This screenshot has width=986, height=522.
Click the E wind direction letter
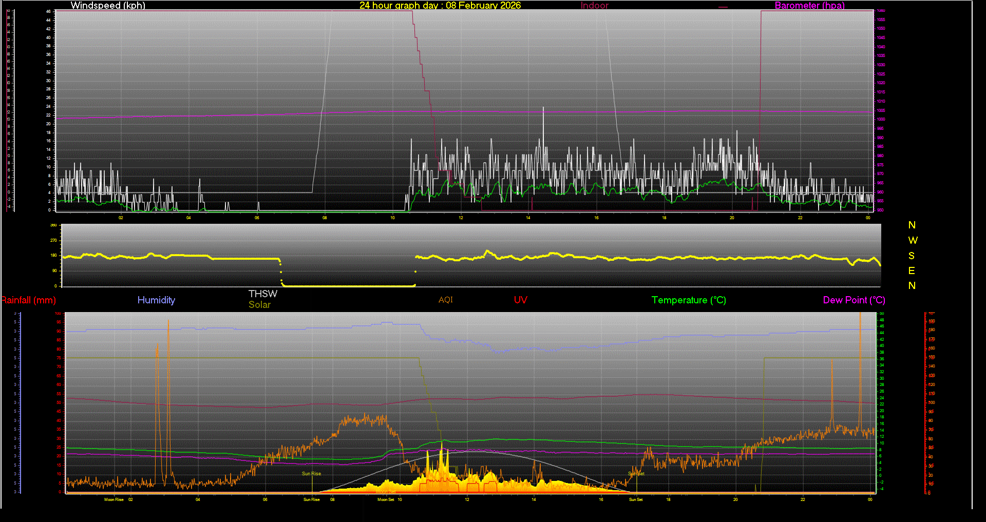tap(912, 270)
